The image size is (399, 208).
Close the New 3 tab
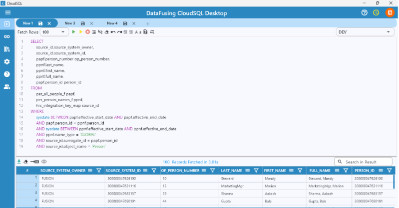click(x=91, y=23)
